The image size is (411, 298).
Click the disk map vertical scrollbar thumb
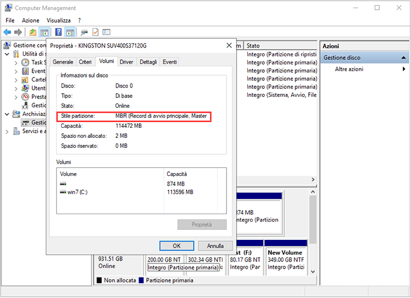[x=313, y=219]
